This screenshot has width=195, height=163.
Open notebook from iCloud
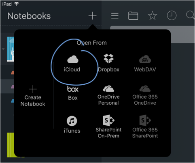pos(72,64)
